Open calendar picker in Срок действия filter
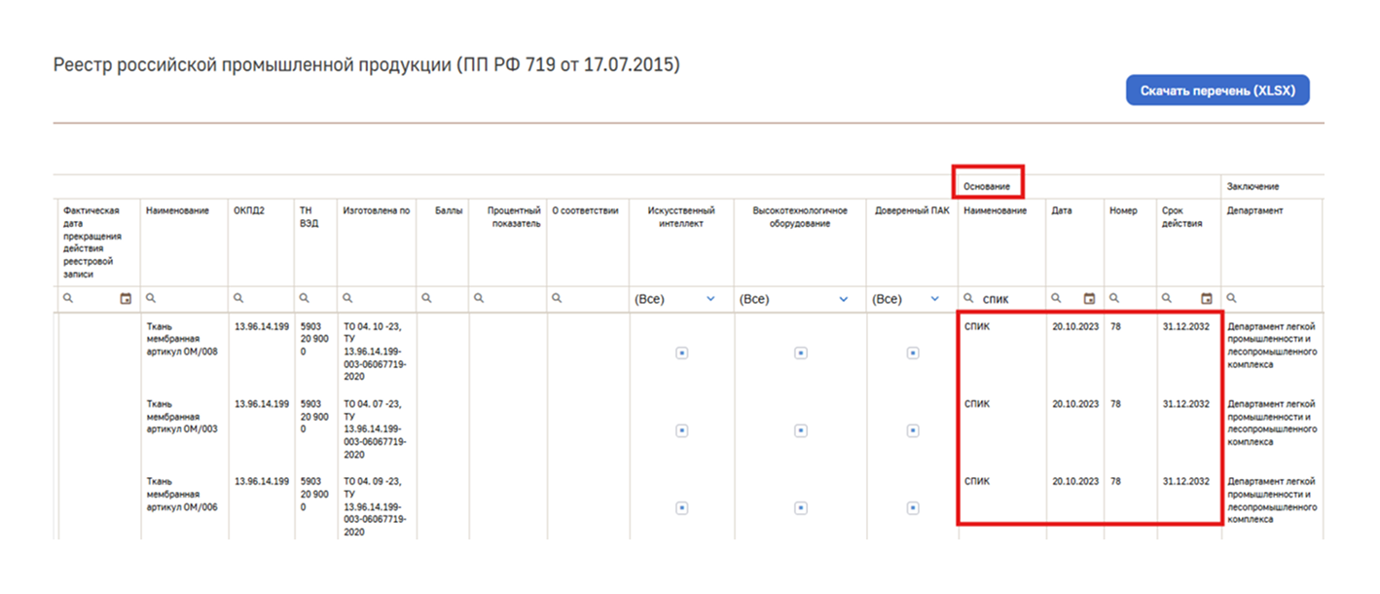This screenshot has width=1380, height=594. point(1207,299)
